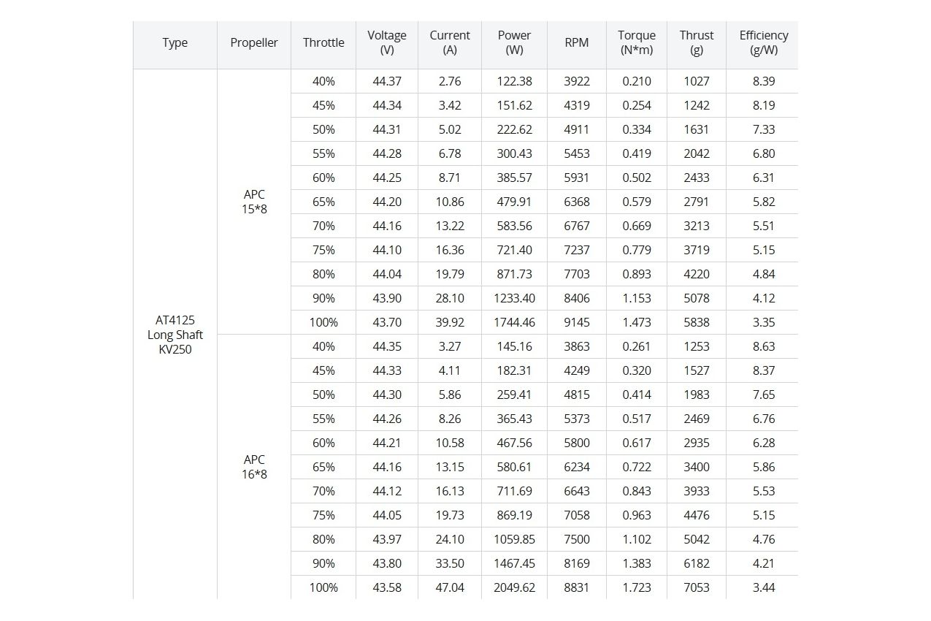Click the Type column header
This screenshot has height=621, width=931.
(175, 42)
